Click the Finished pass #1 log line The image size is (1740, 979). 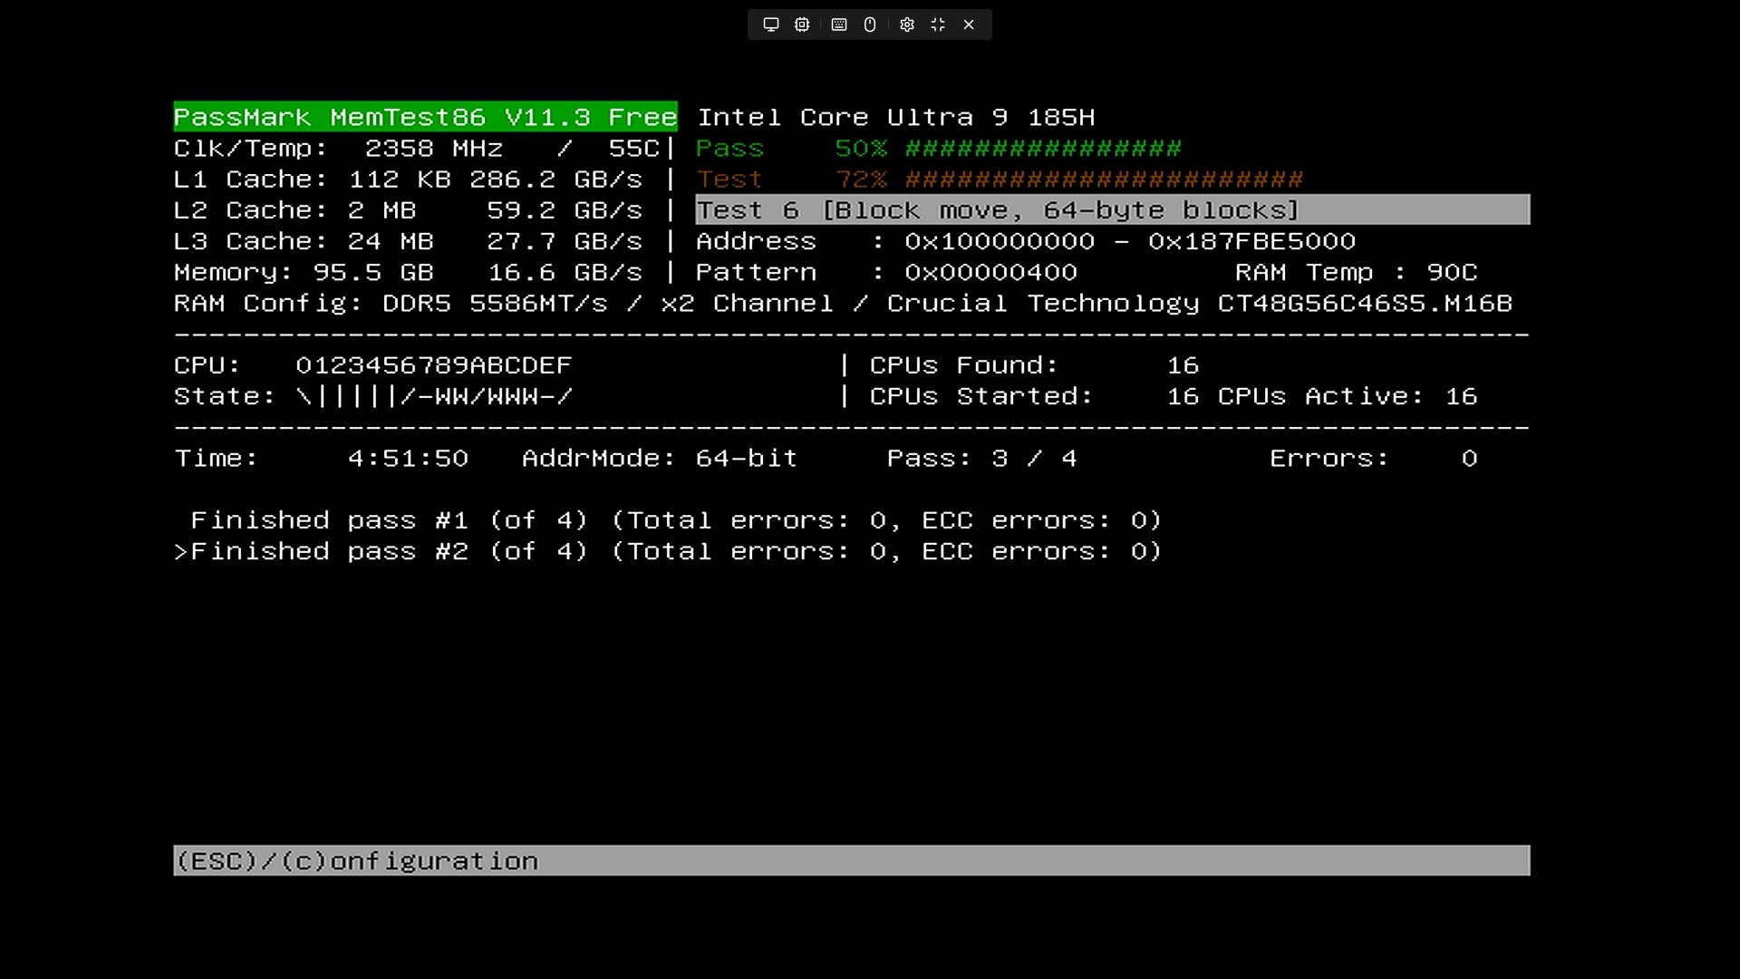(x=674, y=520)
